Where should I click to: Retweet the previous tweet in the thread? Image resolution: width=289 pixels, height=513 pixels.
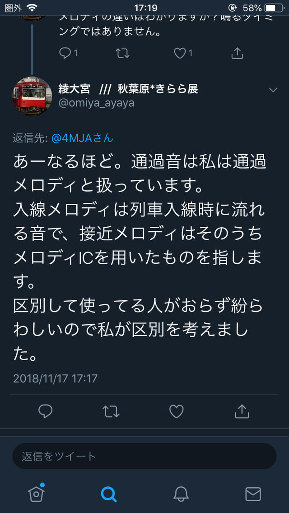pyautogui.click(x=122, y=53)
